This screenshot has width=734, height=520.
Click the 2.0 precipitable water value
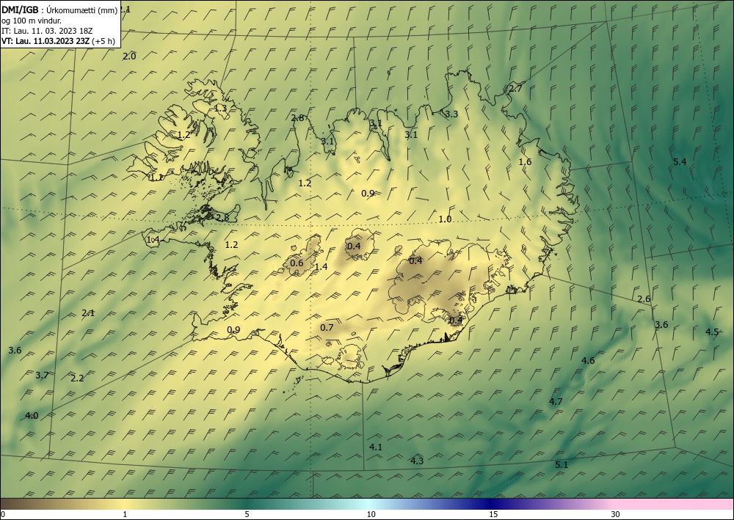point(129,56)
